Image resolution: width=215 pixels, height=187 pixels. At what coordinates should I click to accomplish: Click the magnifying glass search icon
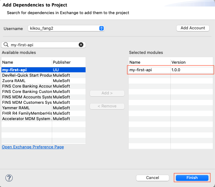[6, 44]
